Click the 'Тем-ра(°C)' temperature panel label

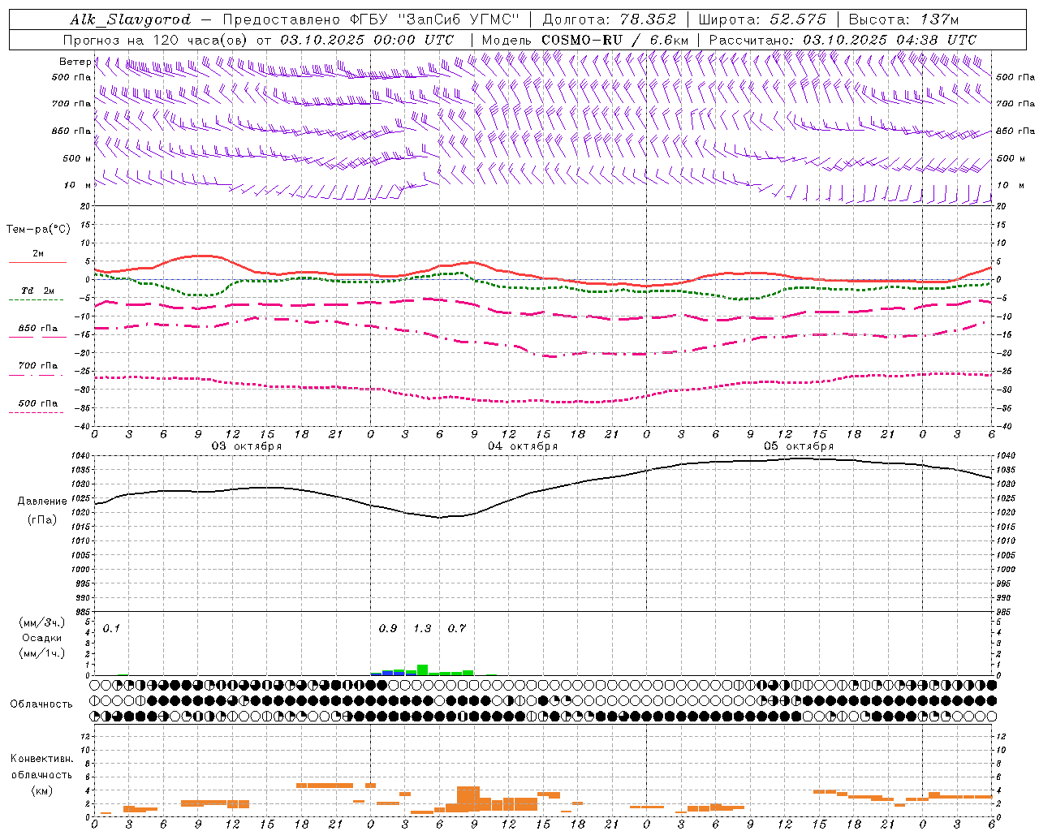[x=38, y=230]
